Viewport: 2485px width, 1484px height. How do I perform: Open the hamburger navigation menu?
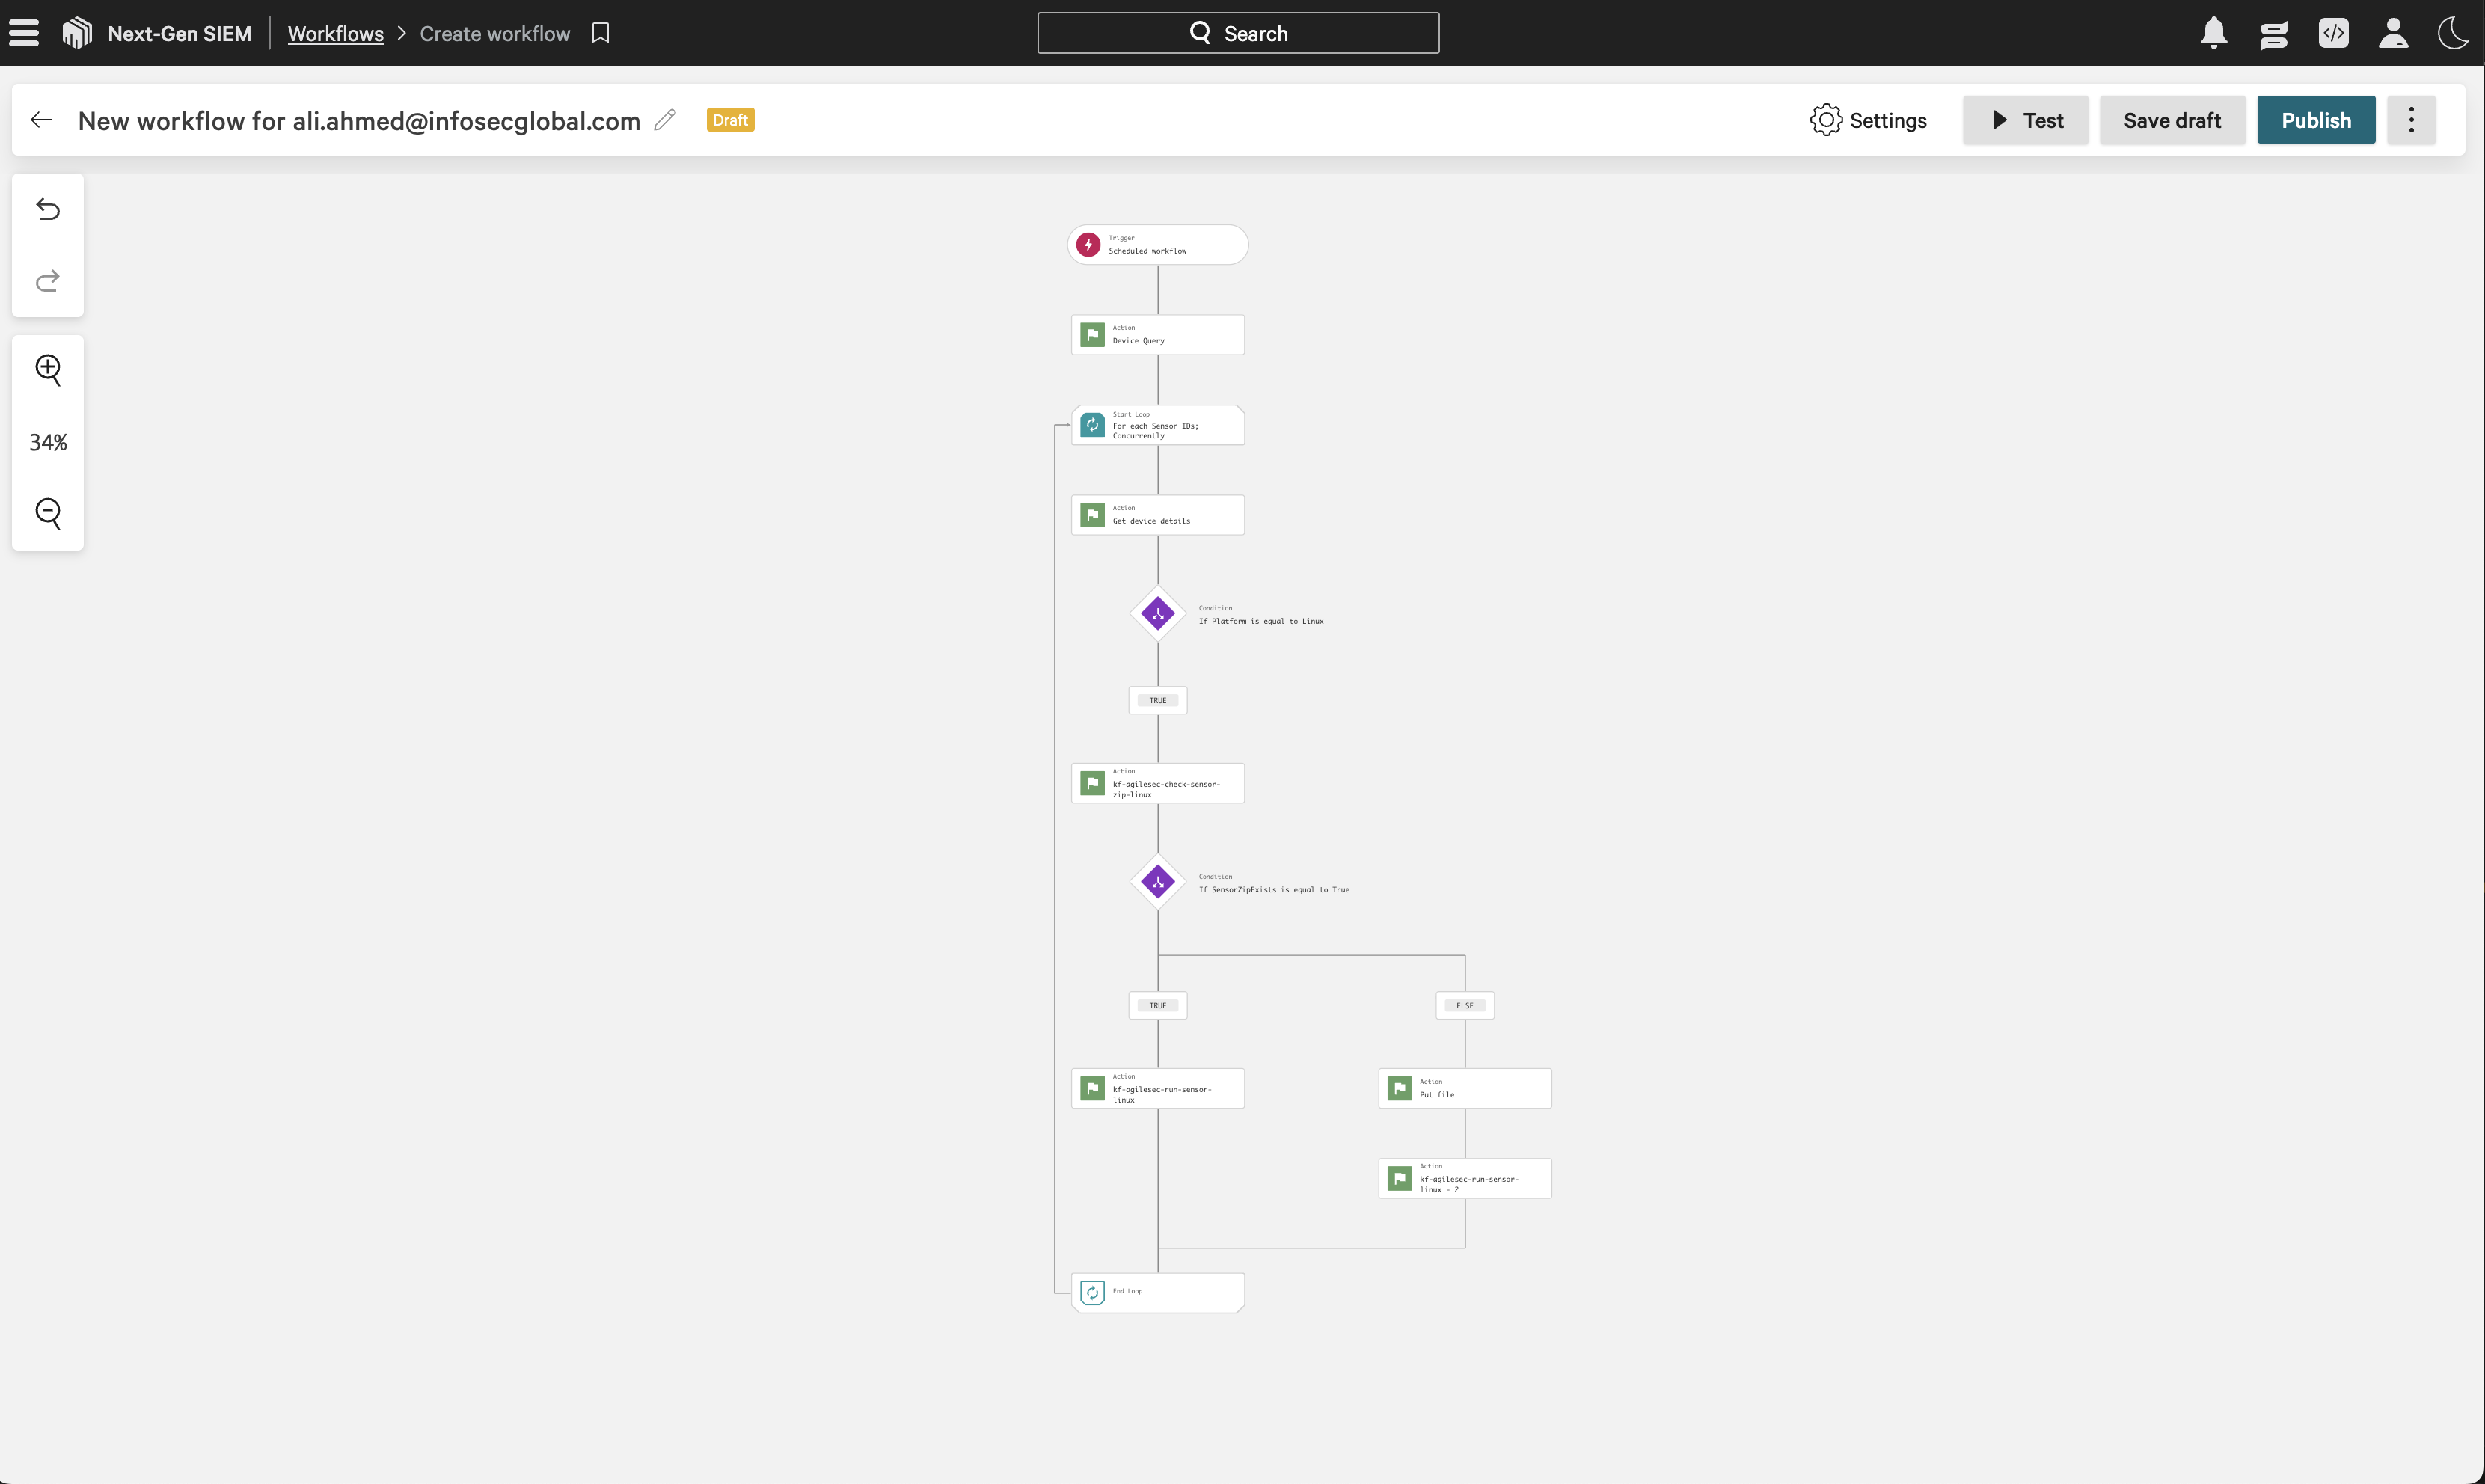point(24,33)
